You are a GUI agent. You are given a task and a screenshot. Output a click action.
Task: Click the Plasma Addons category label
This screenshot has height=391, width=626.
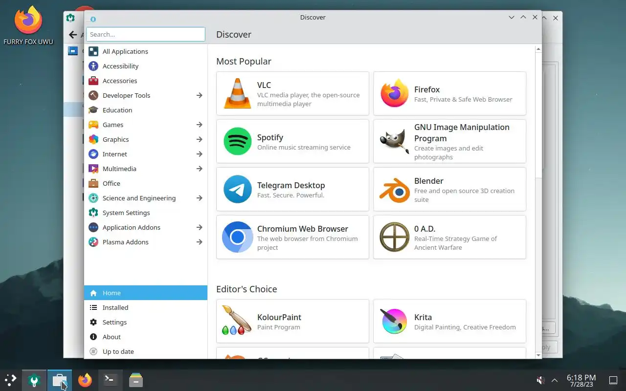126,242
